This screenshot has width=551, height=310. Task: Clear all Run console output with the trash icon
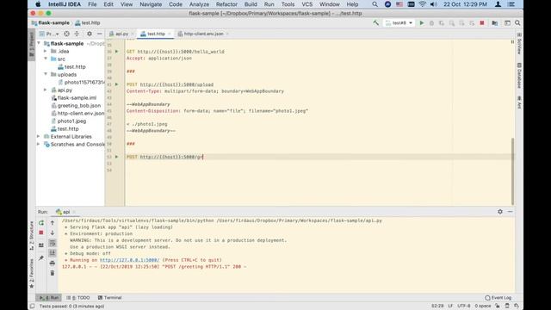click(53, 273)
